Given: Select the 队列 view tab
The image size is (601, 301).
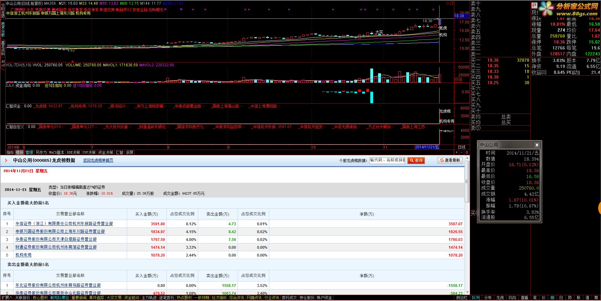Looking at the screenshot, I should (x=476, y=298).
